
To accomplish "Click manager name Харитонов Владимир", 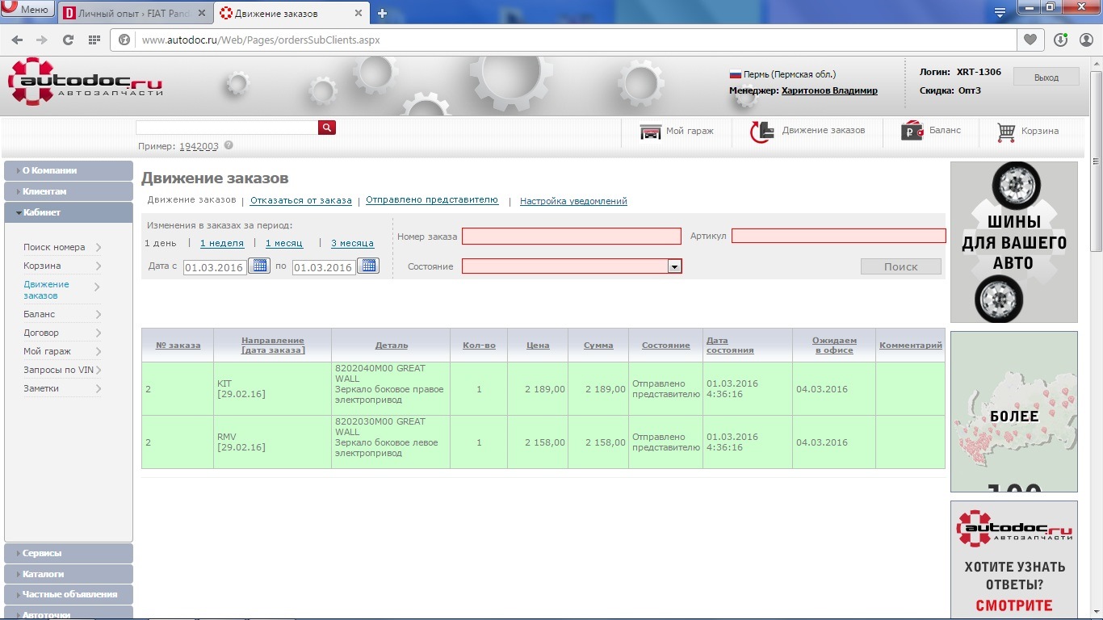I will pyautogui.click(x=829, y=90).
